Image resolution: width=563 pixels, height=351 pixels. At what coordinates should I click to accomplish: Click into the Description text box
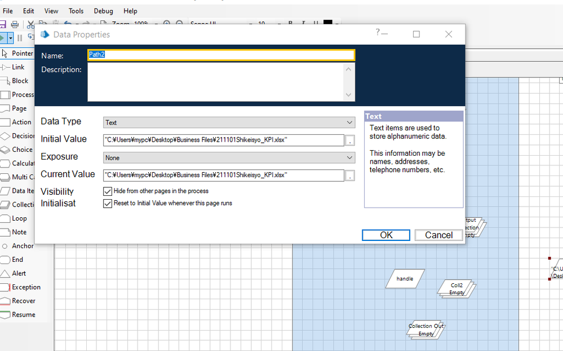[216, 82]
